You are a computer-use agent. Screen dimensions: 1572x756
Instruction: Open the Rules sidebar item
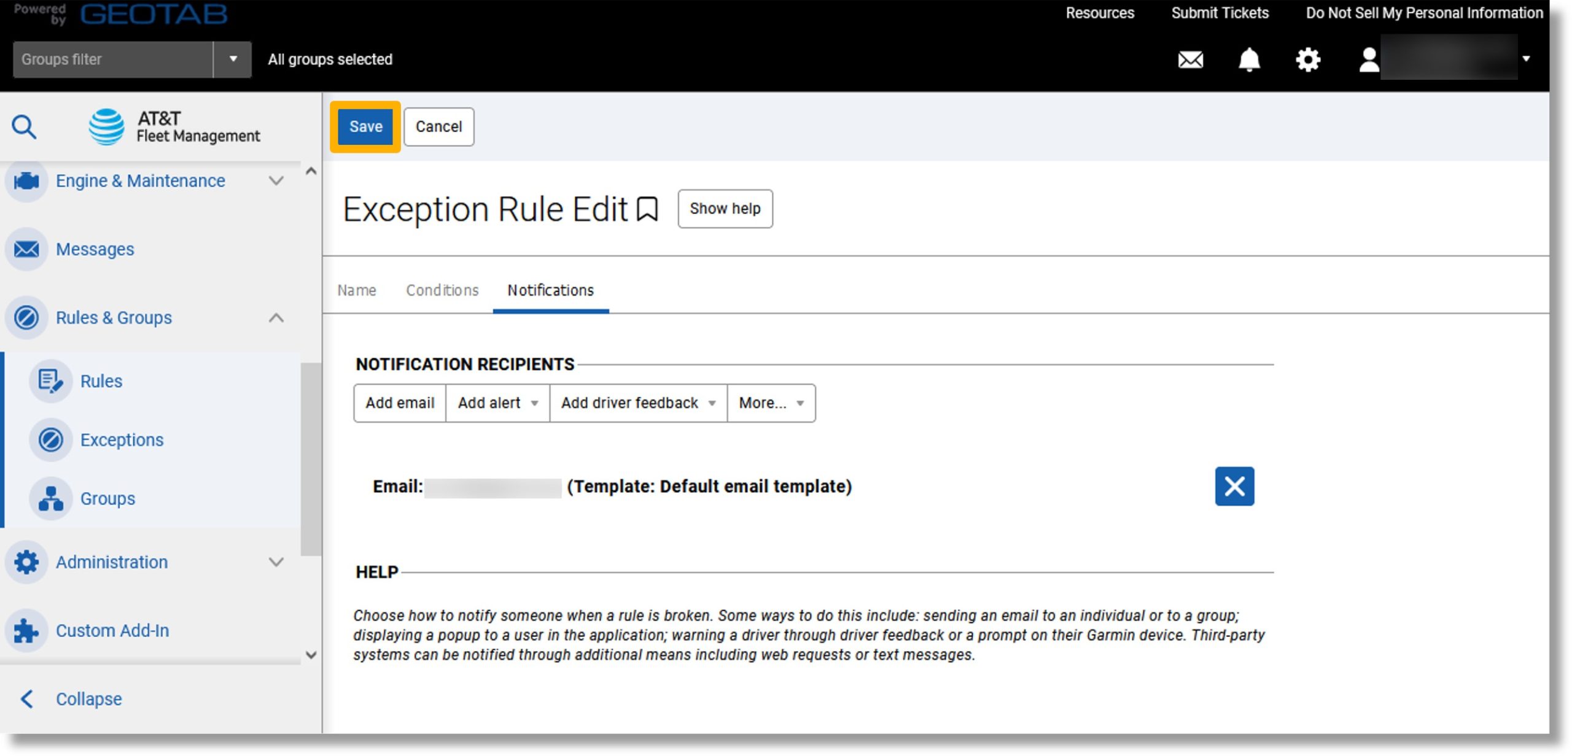click(x=101, y=381)
